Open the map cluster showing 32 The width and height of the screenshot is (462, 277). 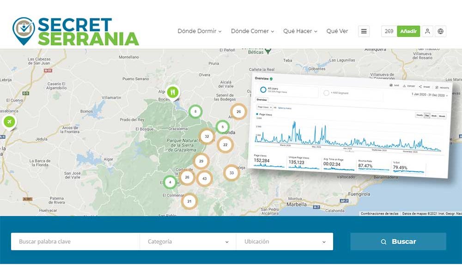coord(207,136)
